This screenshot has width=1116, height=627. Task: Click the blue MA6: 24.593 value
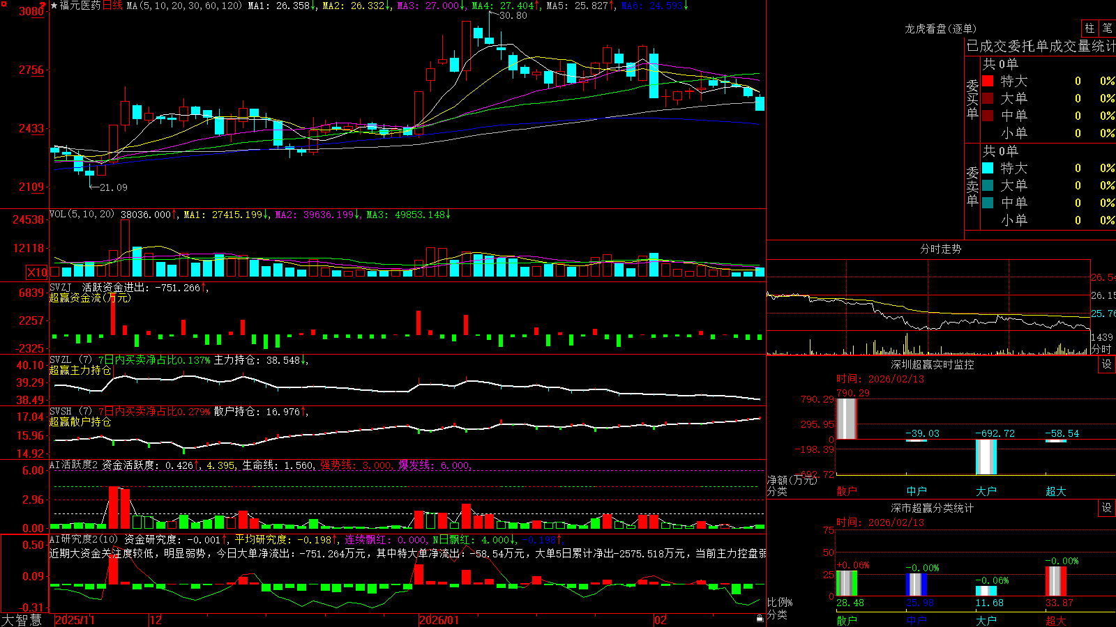[x=654, y=6]
